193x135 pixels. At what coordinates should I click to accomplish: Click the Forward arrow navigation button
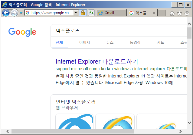coord(14,13)
